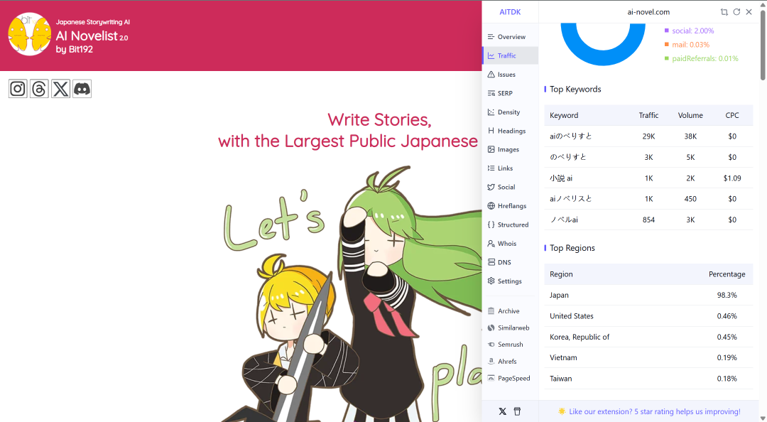
Task: Click the CPC column header
Action: tap(731, 116)
